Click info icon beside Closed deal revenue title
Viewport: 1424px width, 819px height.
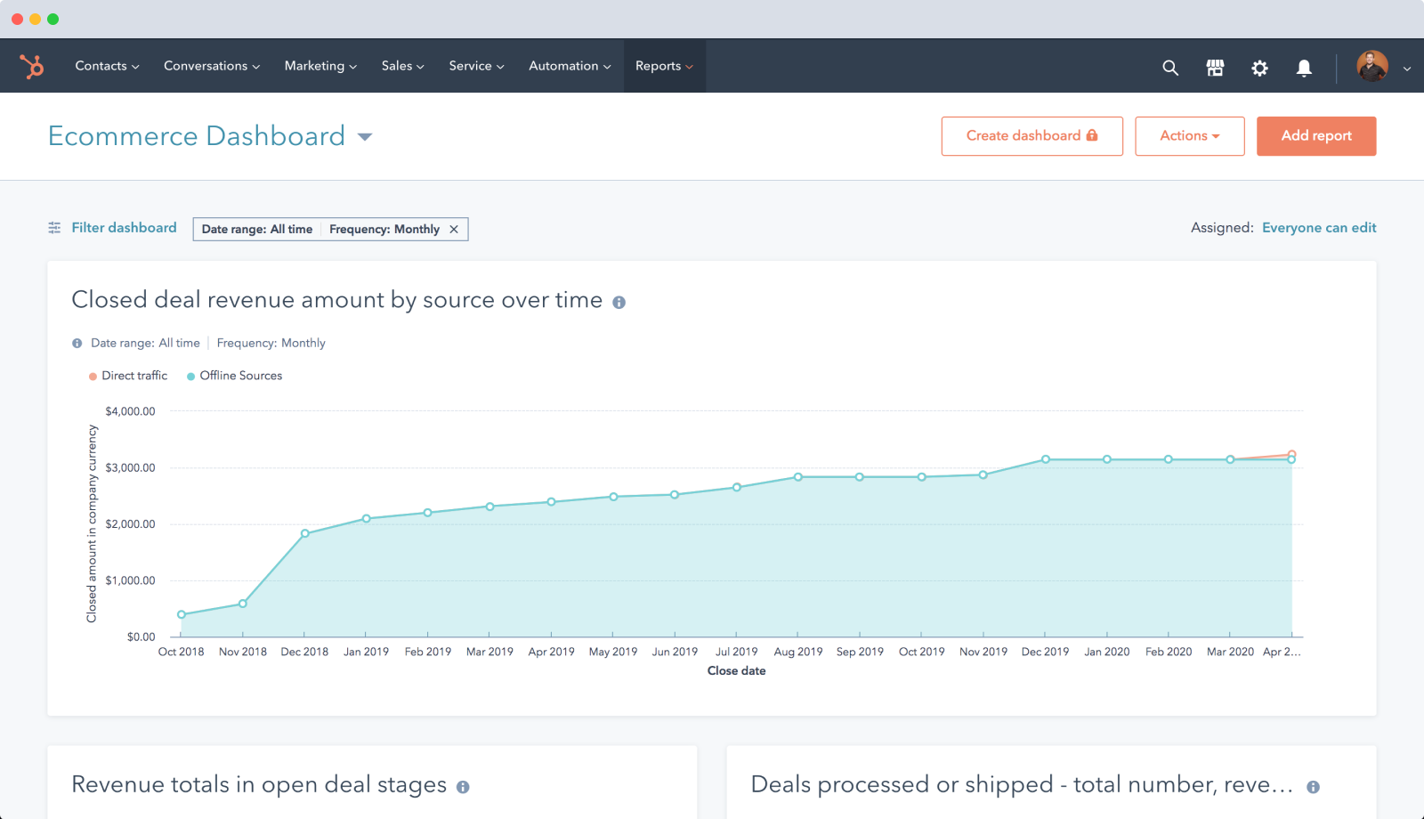click(x=619, y=303)
